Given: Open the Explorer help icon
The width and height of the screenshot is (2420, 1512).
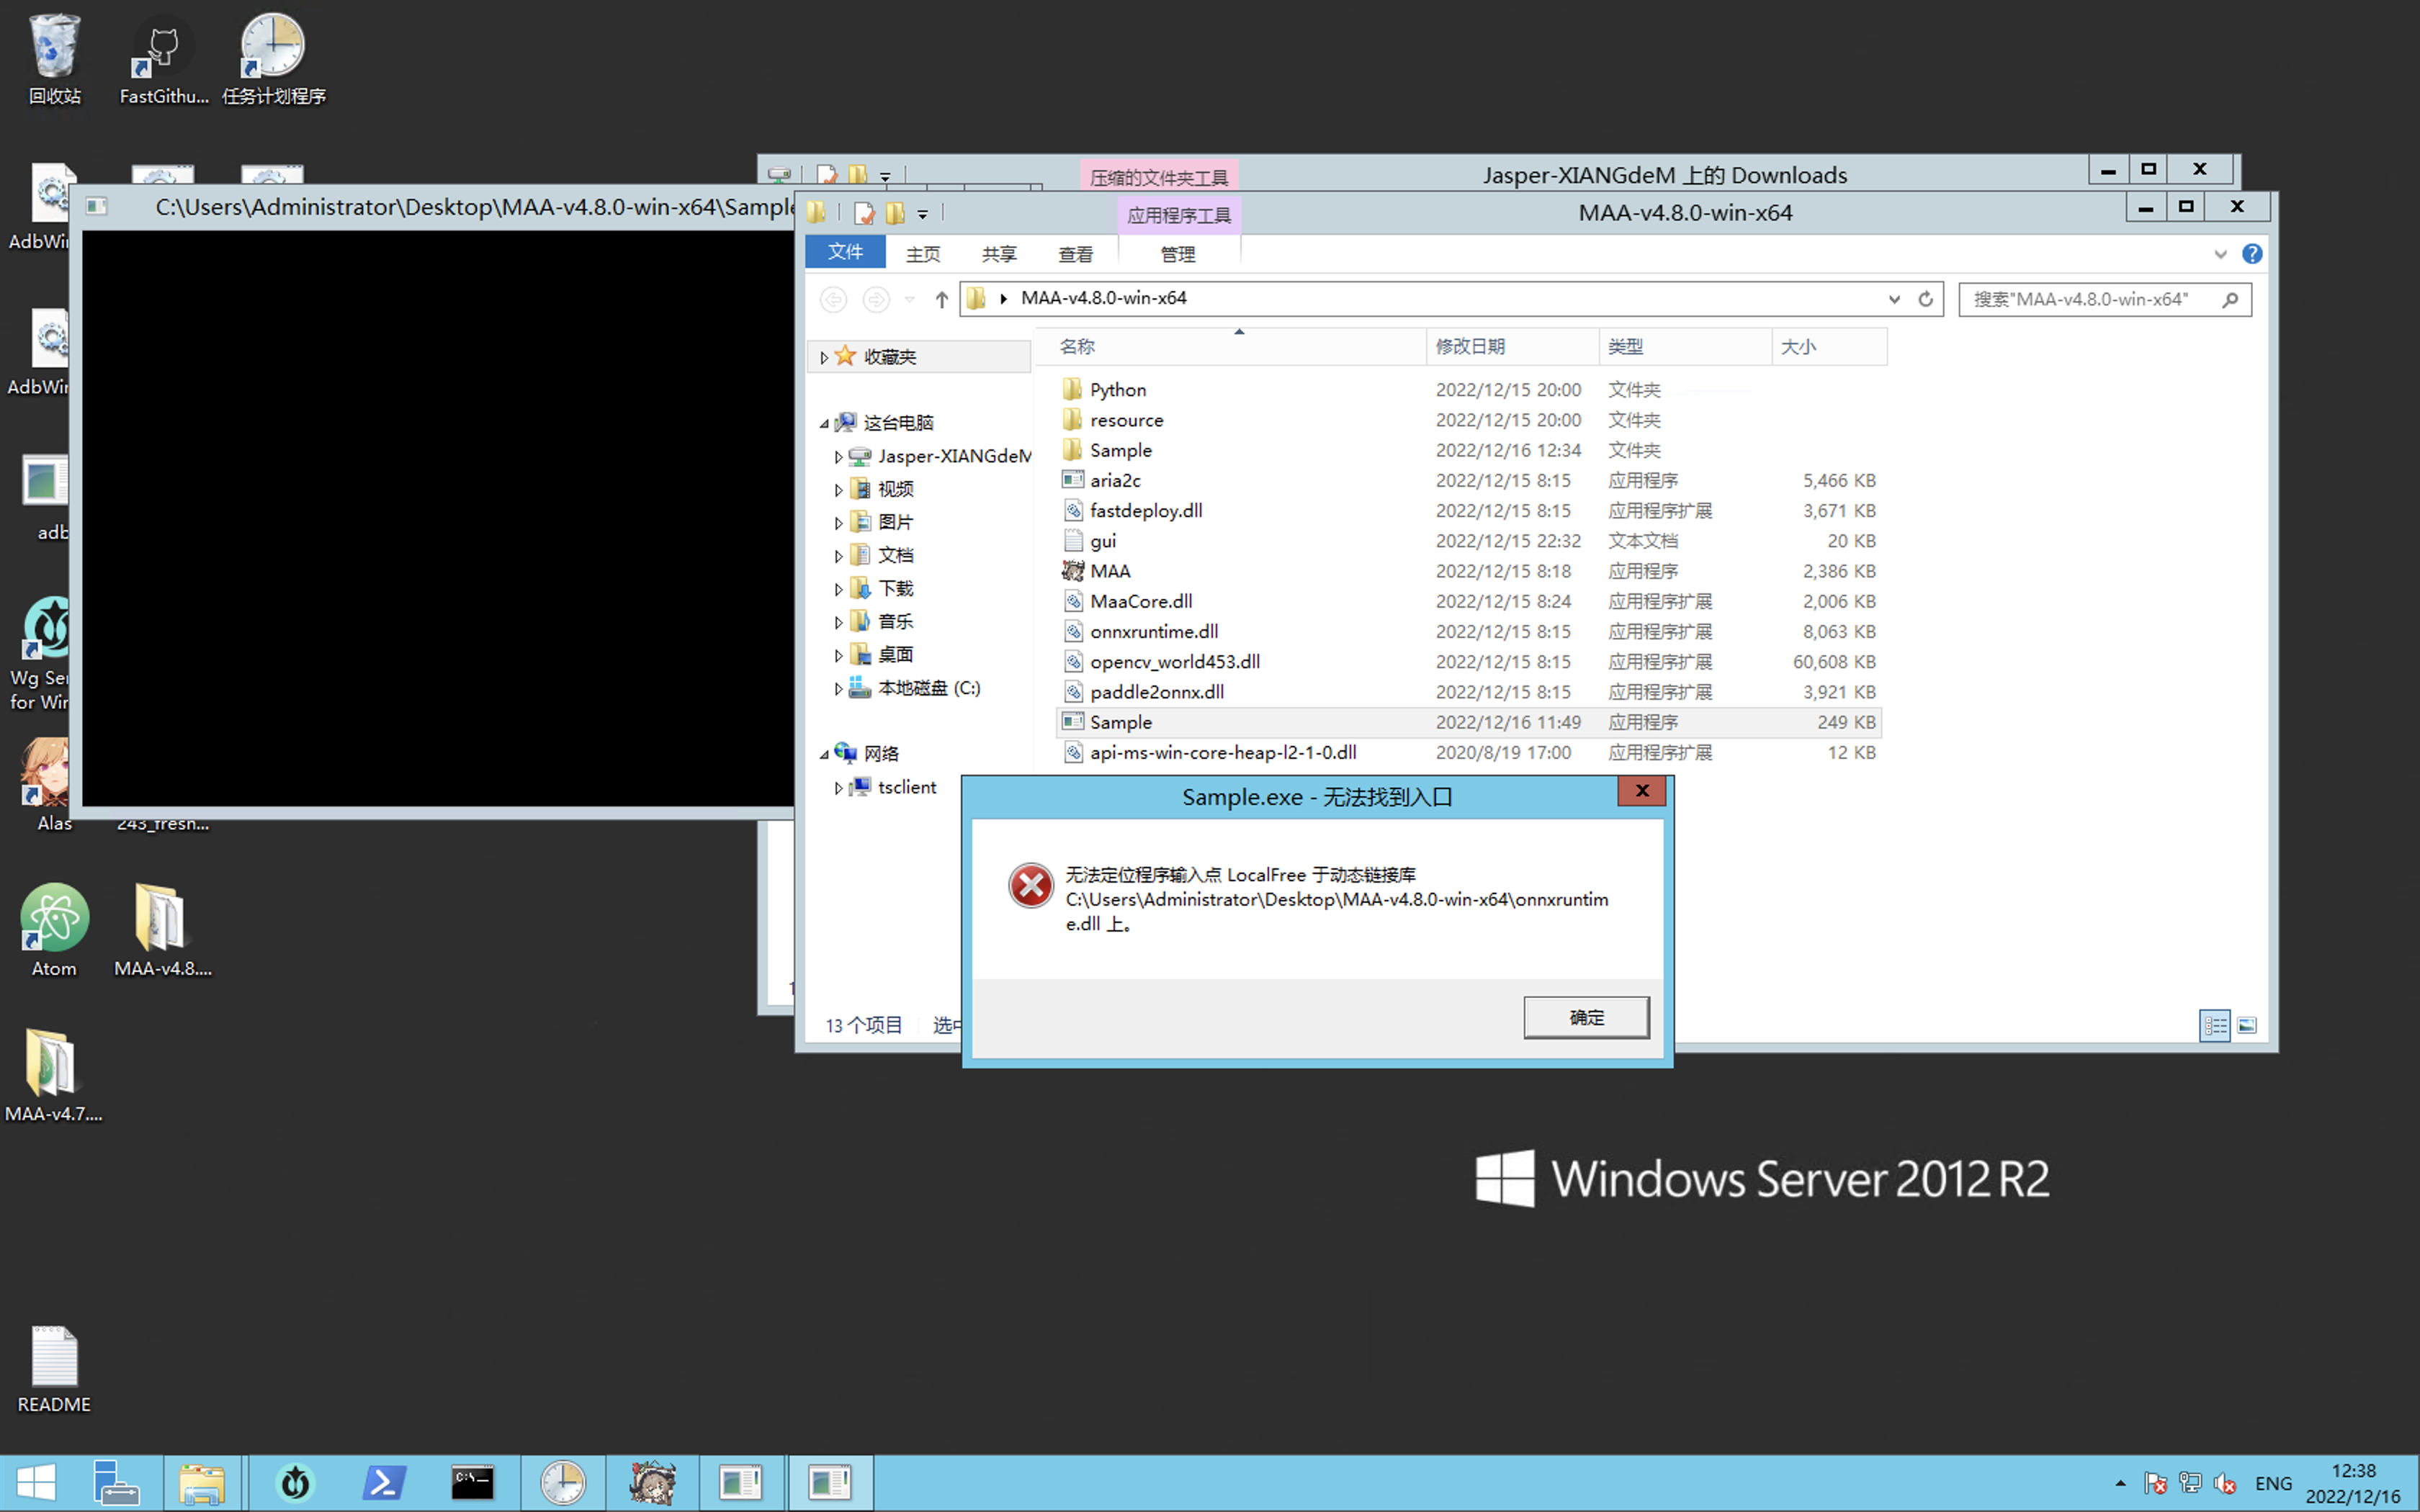Looking at the screenshot, I should tap(2251, 254).
